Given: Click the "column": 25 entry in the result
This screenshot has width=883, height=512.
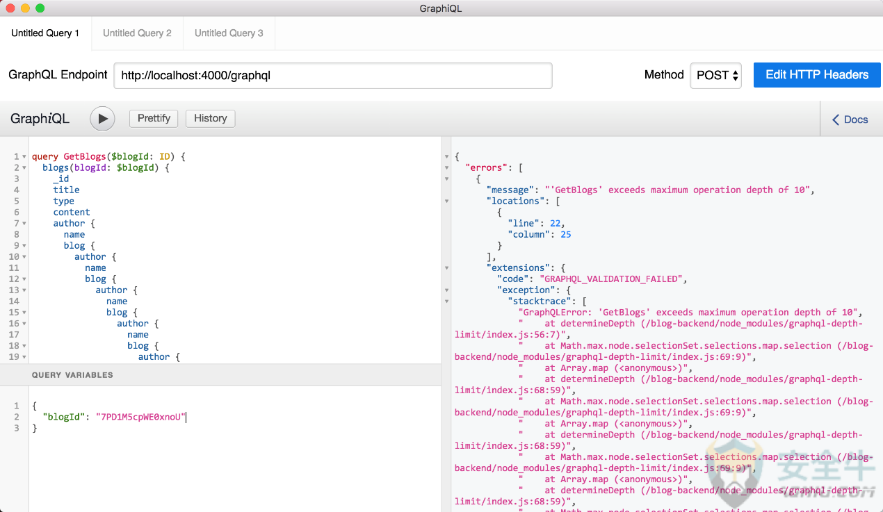Looking at the screenshot, I should tap(539, 234).
